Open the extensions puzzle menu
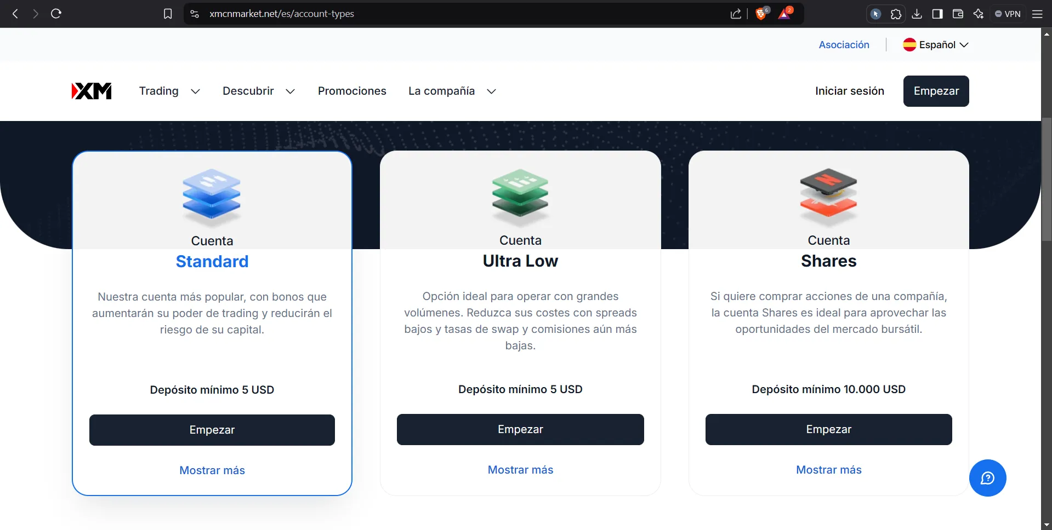The width and height of the screenshot is (1052, 530). pyautogui.click(x=896, y=14)
